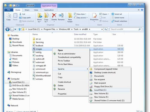
Task: Select Homegroup in the navigation pane
Action: (14, 72)
